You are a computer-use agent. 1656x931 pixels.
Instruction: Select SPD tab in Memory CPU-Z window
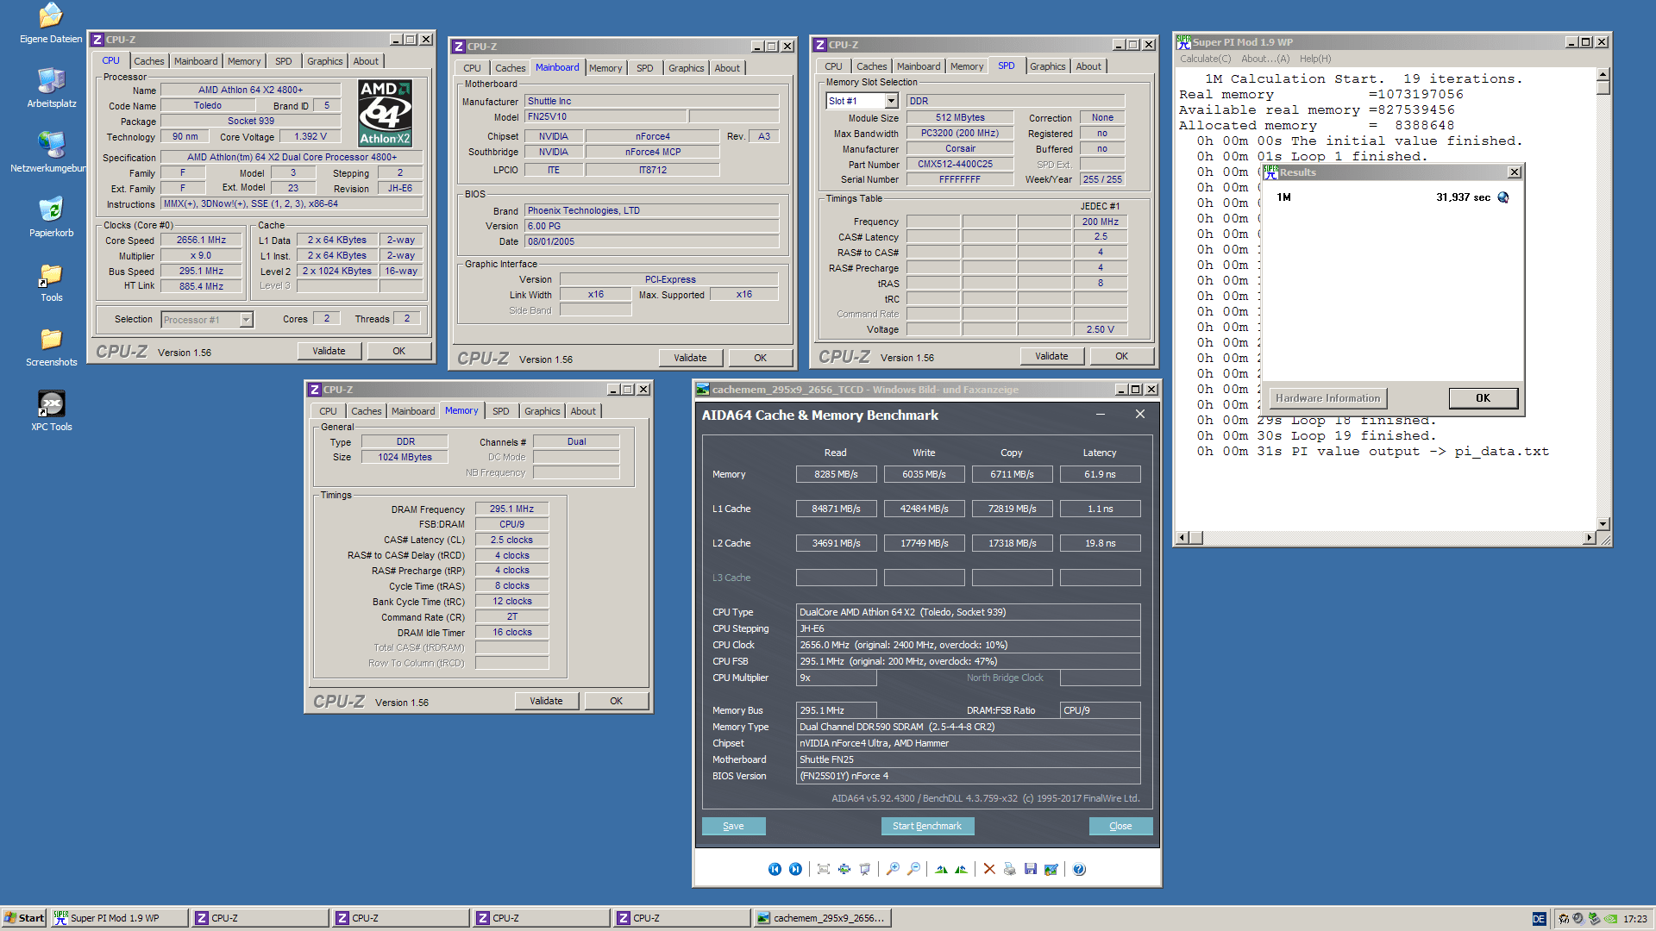coord(500,411)
